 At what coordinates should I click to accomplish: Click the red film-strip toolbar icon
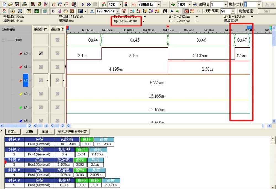point(74,4)
